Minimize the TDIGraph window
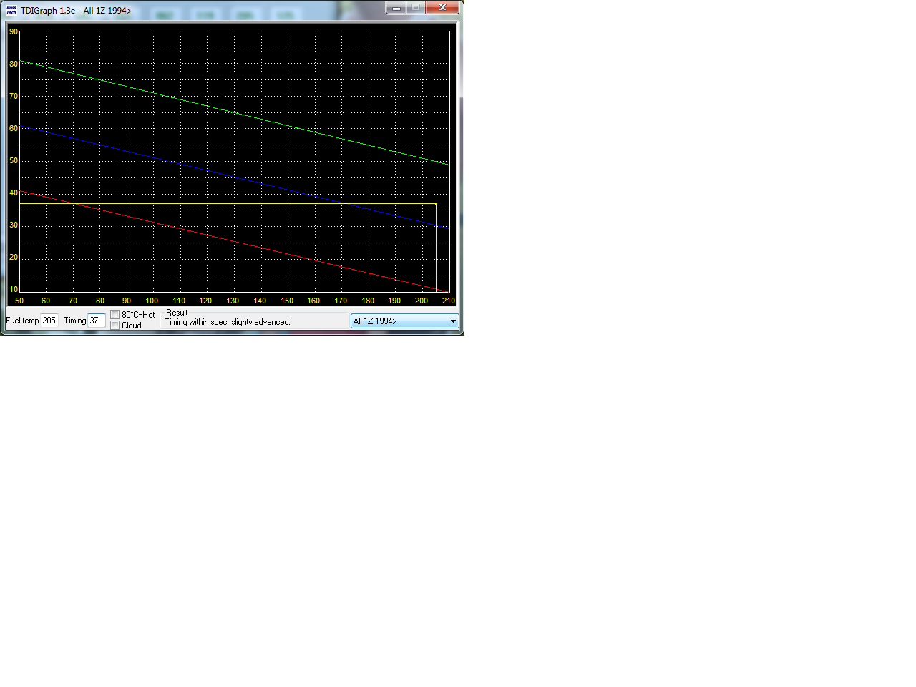 (396, 8)
